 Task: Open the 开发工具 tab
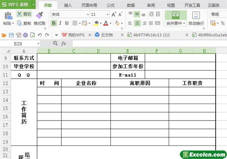coord(192,5)
